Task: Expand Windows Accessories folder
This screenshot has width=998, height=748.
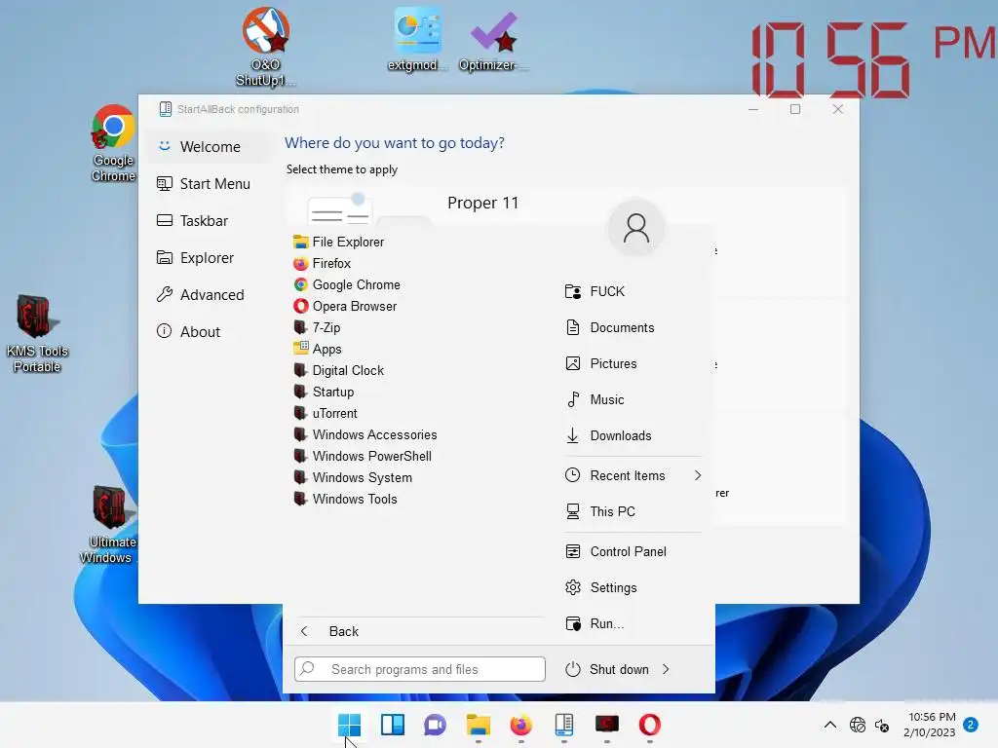Action: coord(365,434)
